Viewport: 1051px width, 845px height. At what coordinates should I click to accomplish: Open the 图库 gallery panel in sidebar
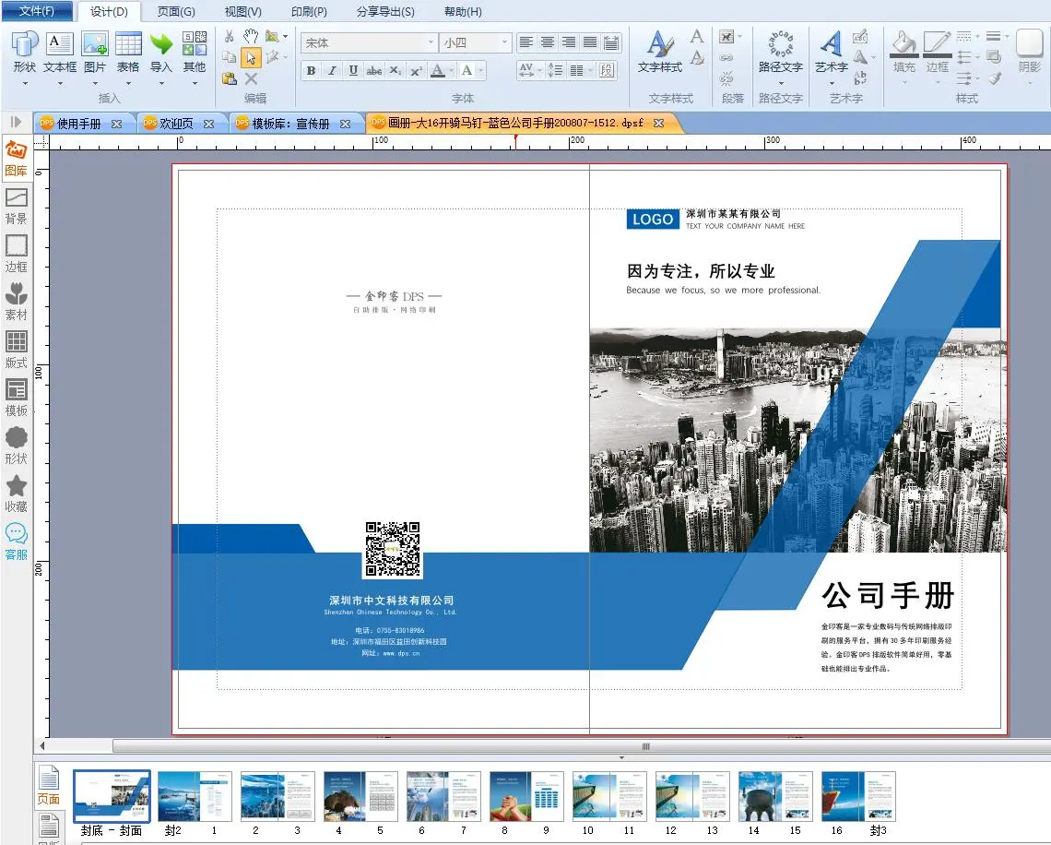click(x=16, y=157)
